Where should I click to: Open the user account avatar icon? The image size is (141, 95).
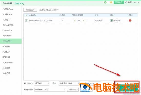click(x=105, y=2)
